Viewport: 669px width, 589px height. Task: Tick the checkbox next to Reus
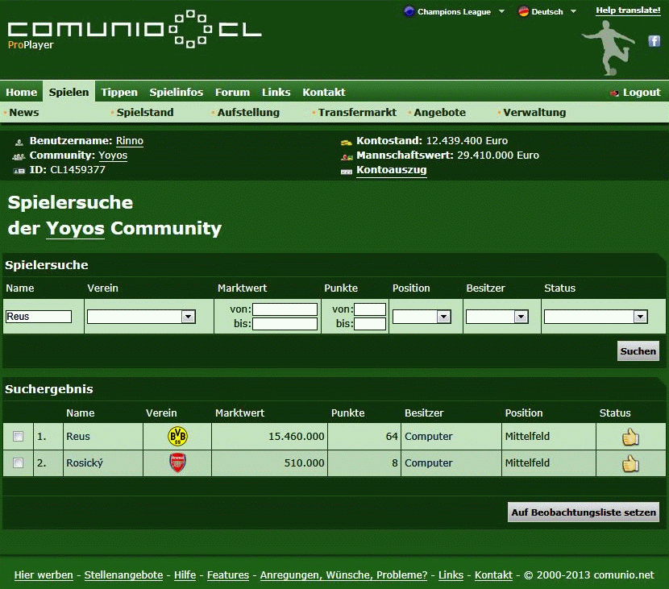(x=19, y=437)
